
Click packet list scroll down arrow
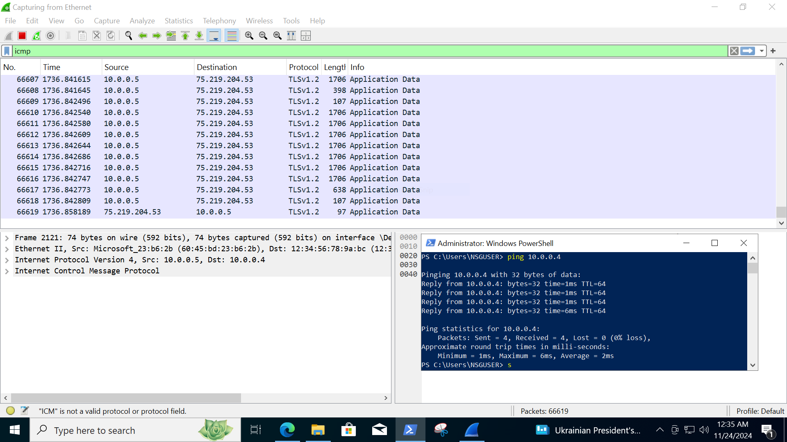pos(781,223)
